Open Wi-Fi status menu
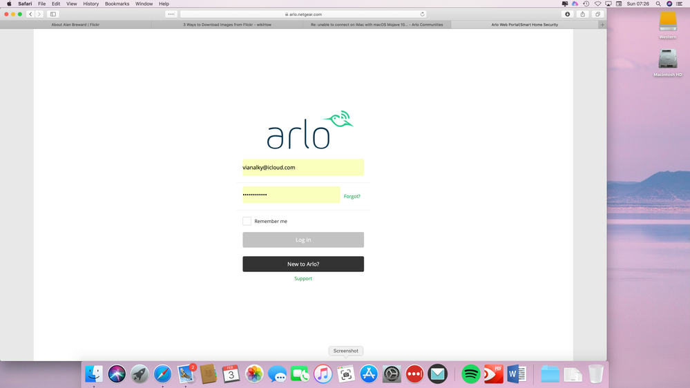Screen dimensions: 690x388 click(x=597, y=3)
